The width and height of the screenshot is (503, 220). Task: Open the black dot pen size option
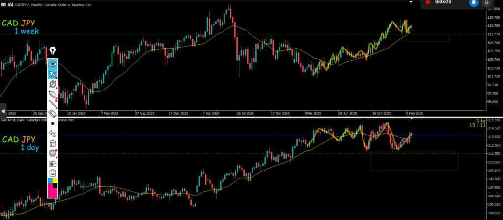pyautogui.click(x=53, y=124)
